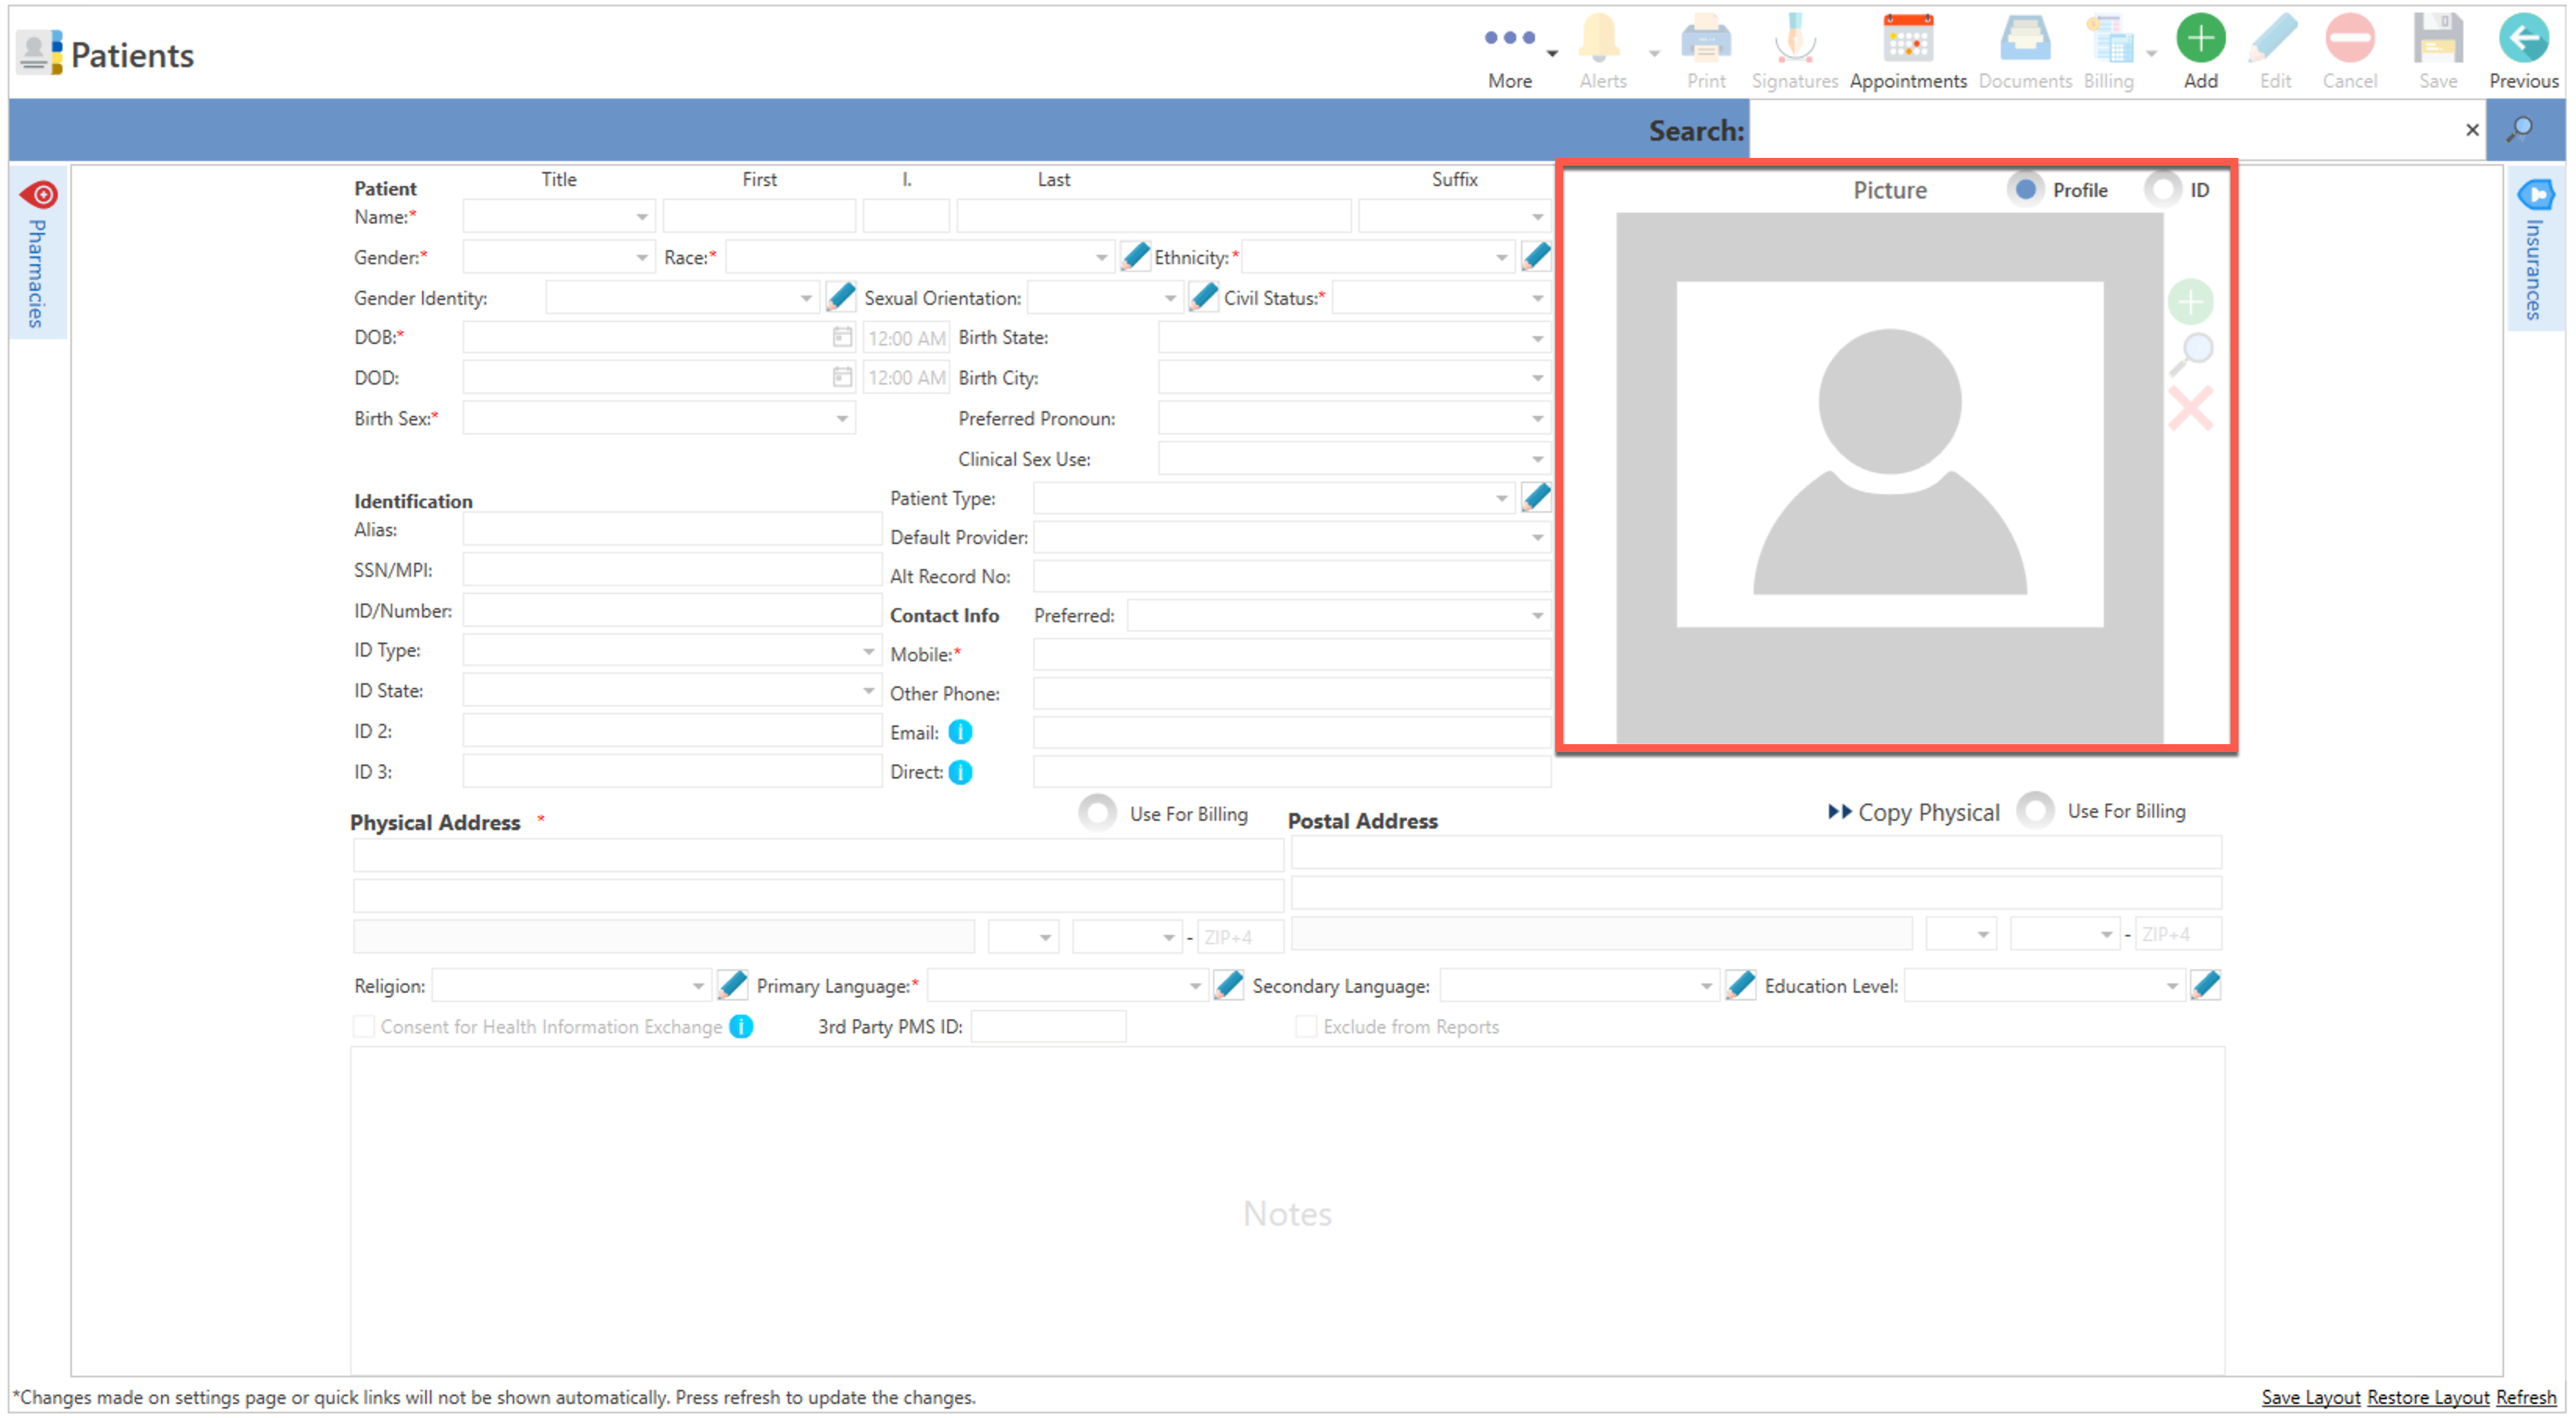Click the search magnifier icon
This screenshot has width=2576, height=1418.
(x=2520, y=130)
